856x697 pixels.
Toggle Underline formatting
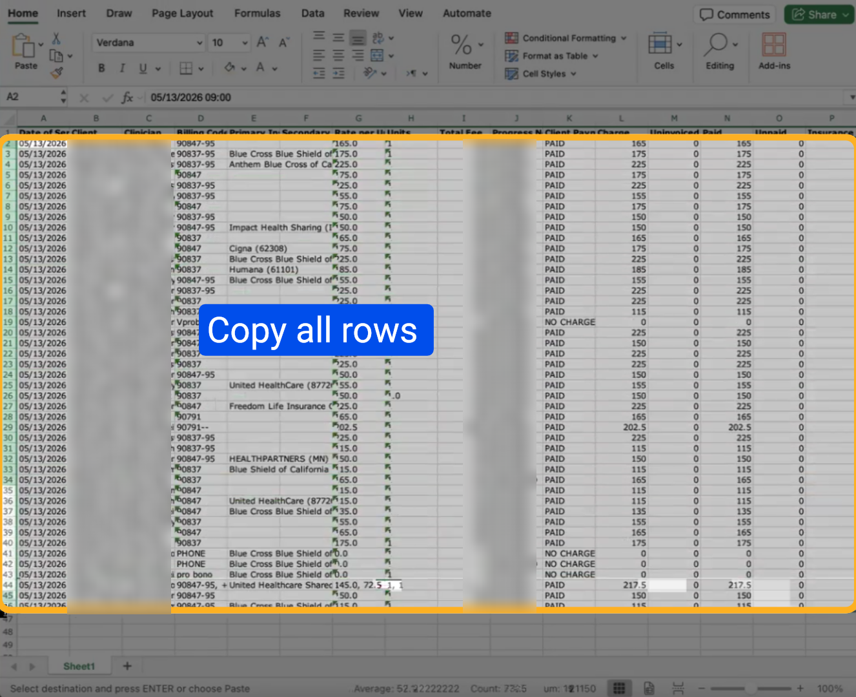(143, 68)
